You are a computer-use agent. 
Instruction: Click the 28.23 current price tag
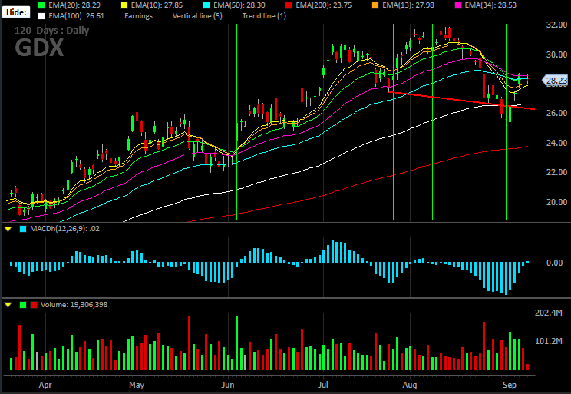[x=556, y=81]
